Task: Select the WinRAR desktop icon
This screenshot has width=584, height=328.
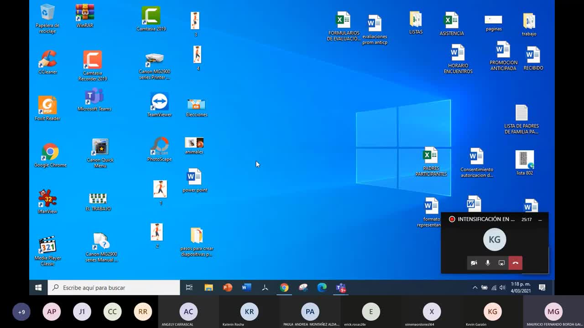Action: click(x=85, y=16)
